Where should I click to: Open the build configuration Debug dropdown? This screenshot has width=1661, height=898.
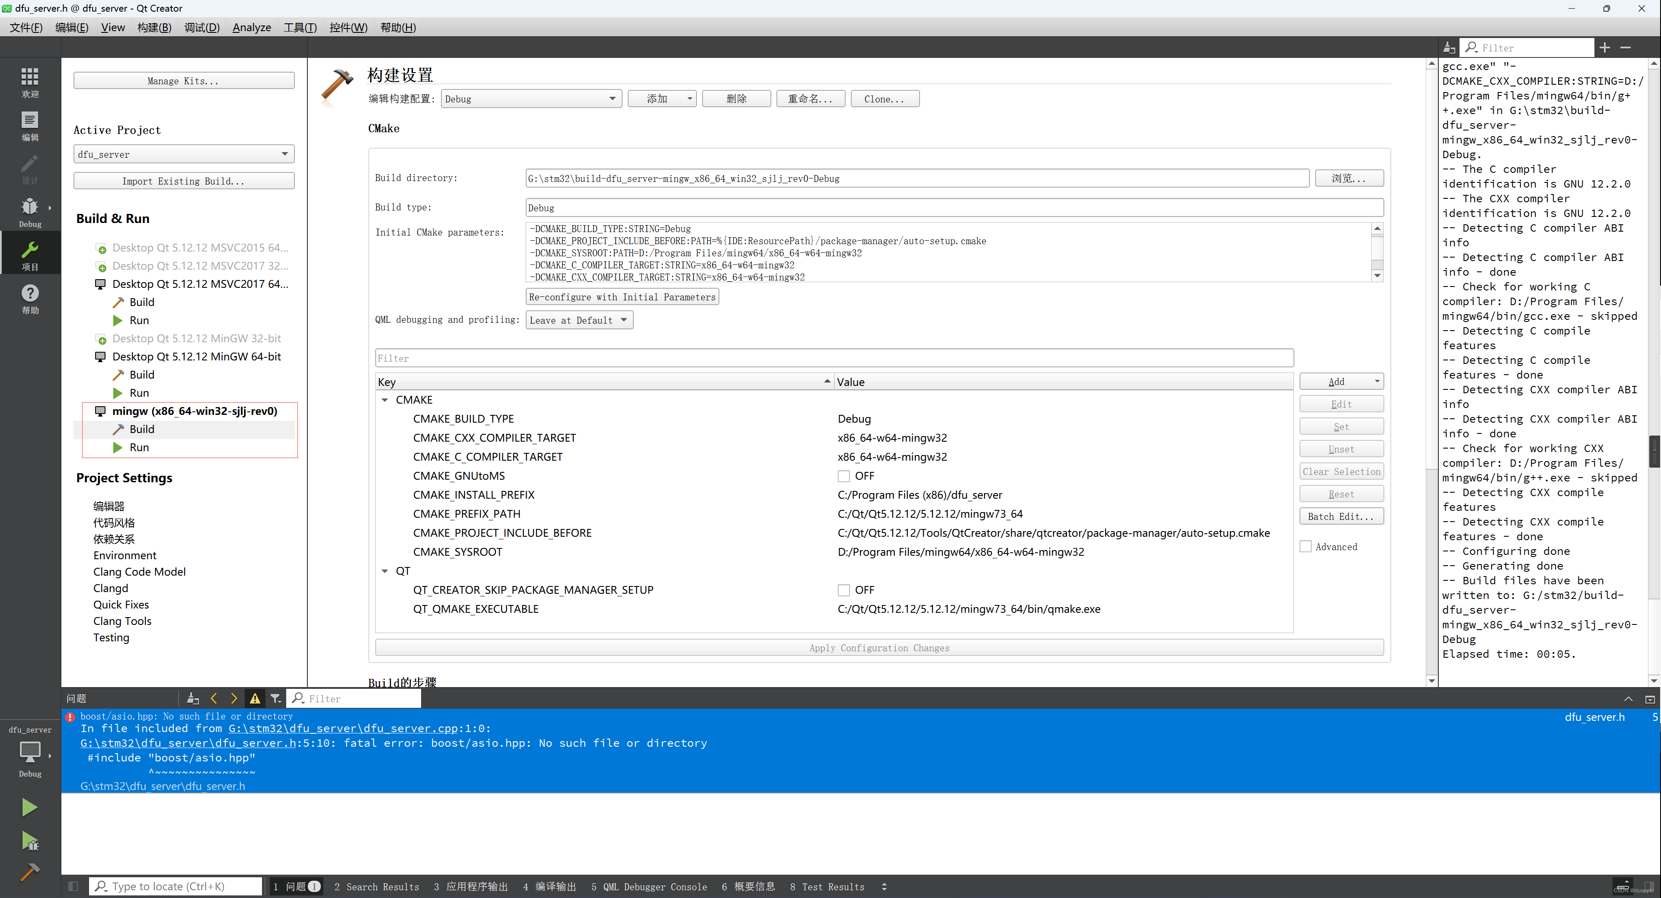pyautogui.click(x=531, y=99)
